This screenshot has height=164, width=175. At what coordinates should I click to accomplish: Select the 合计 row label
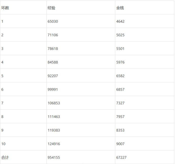coord(5,157)
